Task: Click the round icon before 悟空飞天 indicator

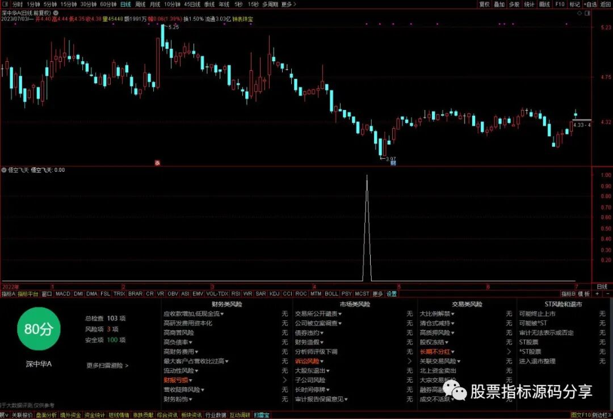Action: click(x=4, y=170)
